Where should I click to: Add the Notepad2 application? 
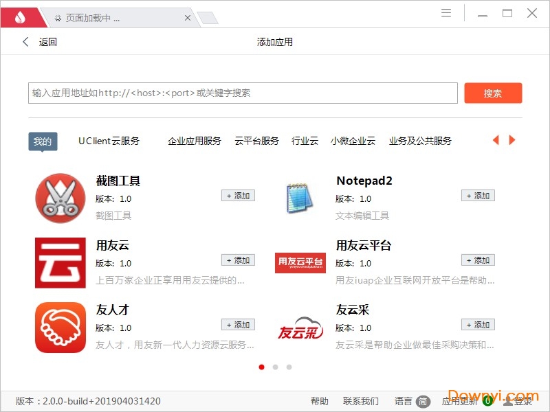tap(478, 196)
